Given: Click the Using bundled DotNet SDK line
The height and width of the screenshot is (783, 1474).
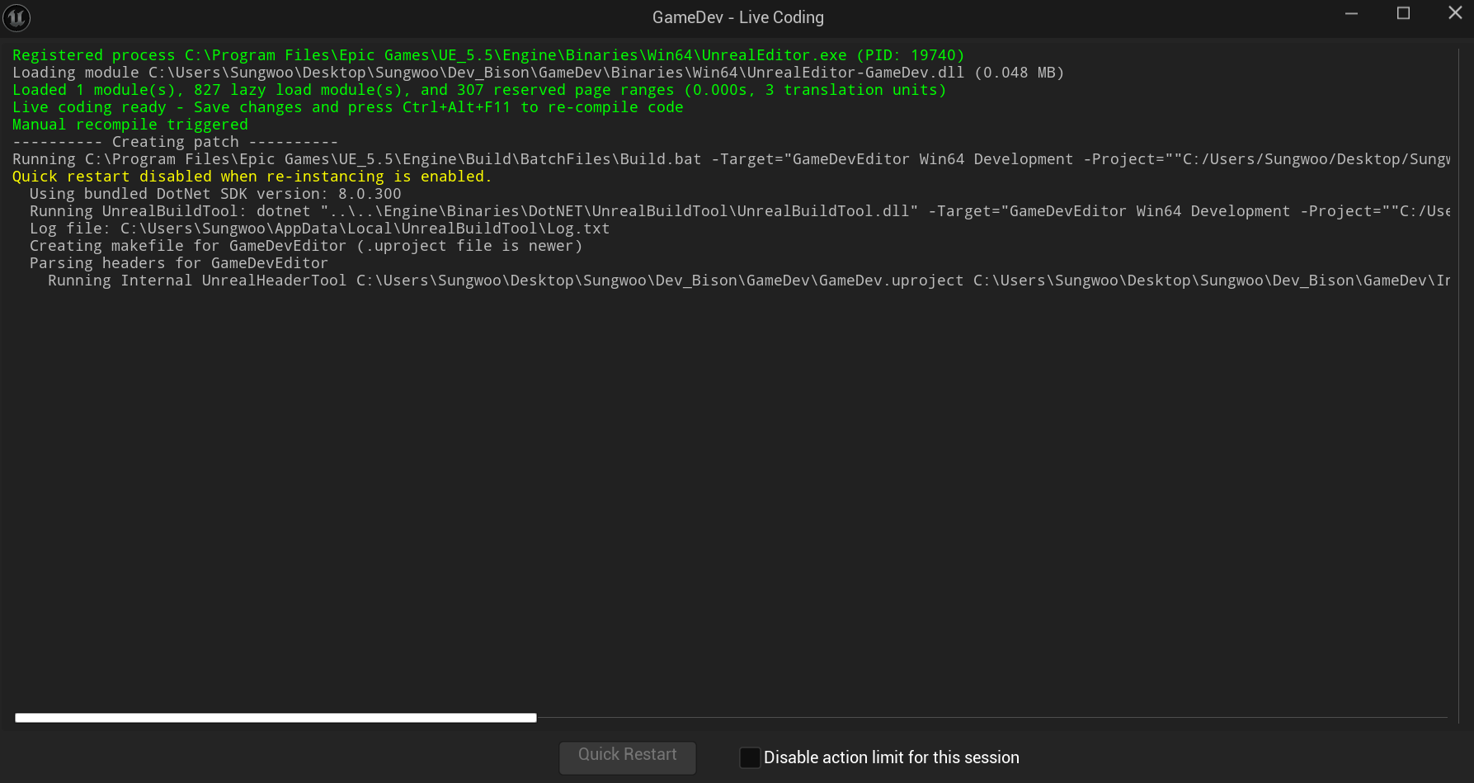Looking at the screenshot, I should coord(215,194).
